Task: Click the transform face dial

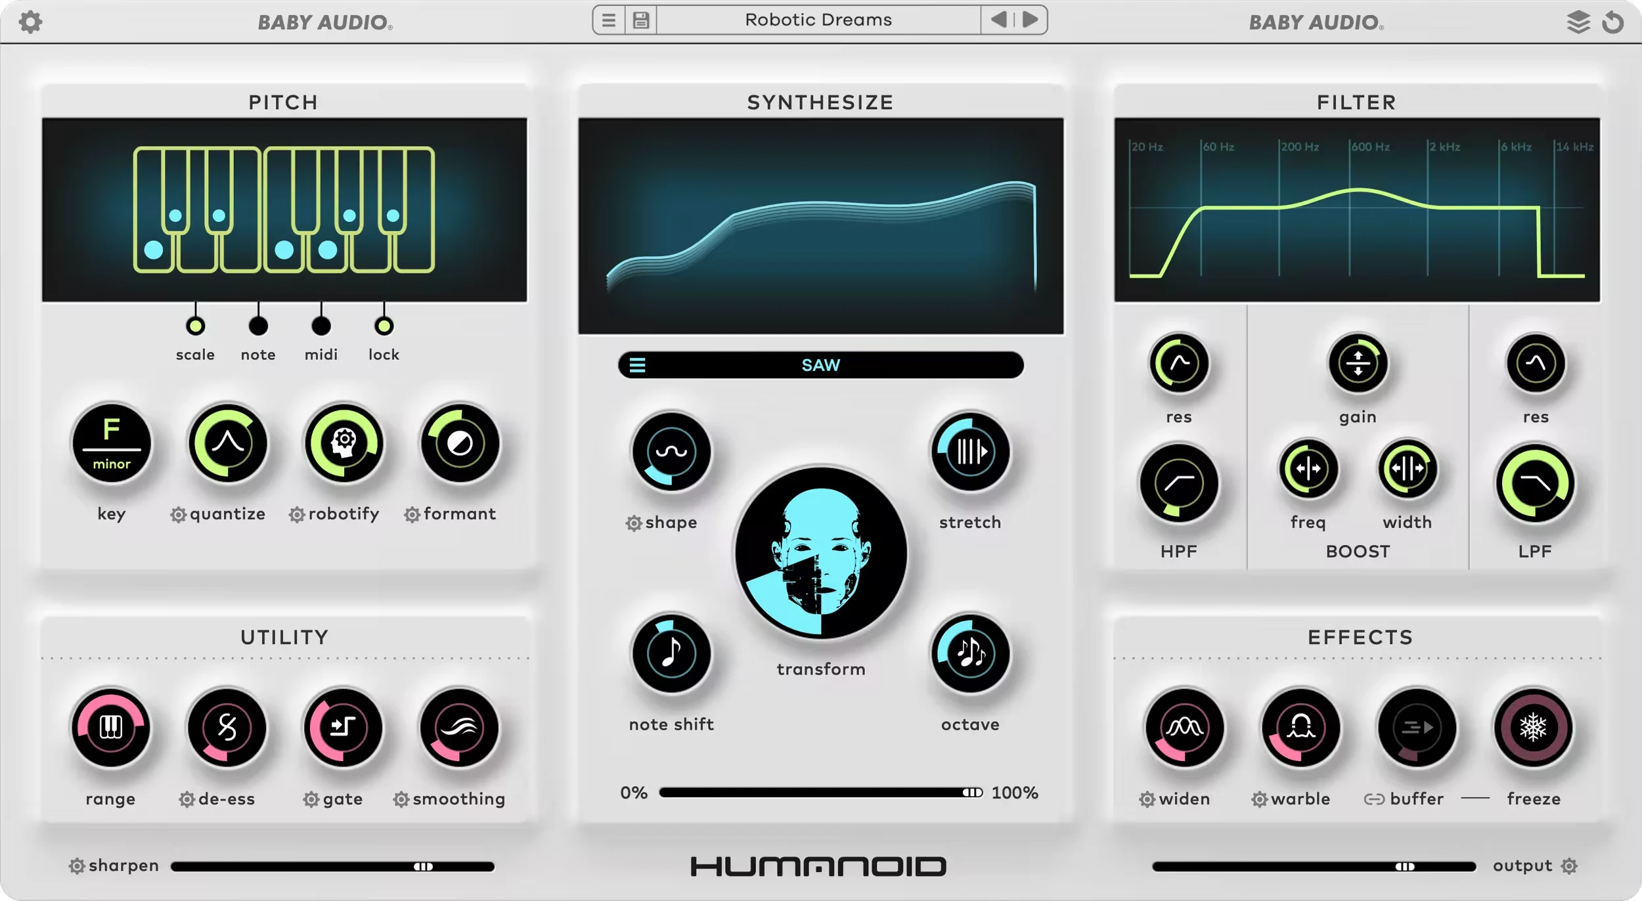Action: (x=820, y=553)
